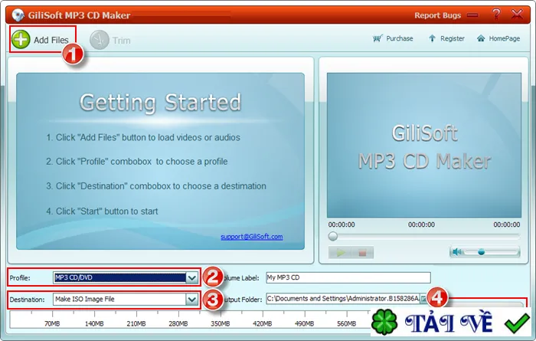Click Report Bugs in the title bar
Screen dimensions: 536x341
click(437, 15)
